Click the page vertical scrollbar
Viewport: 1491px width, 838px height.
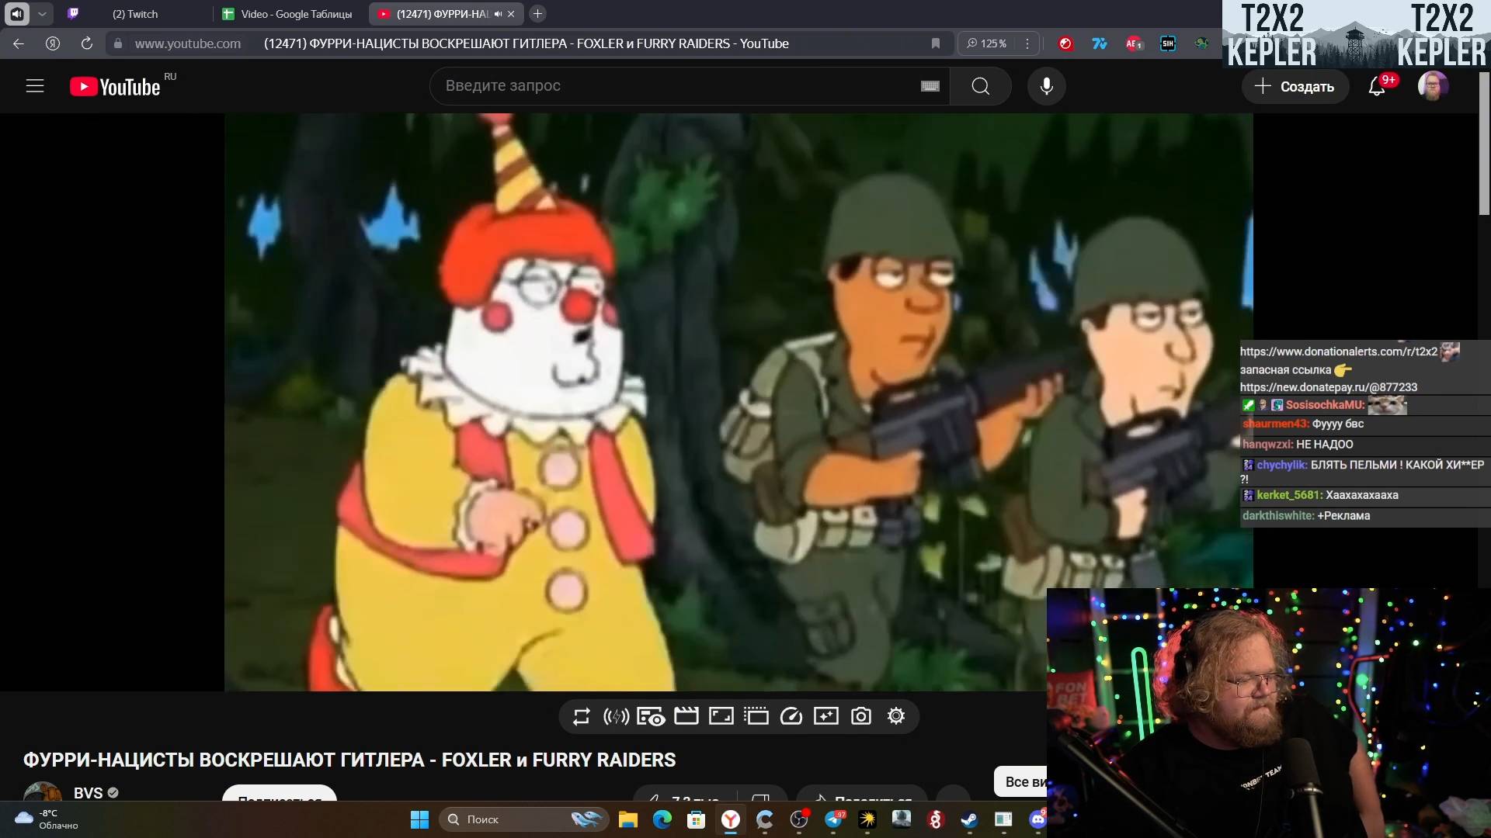point(1484,144)
